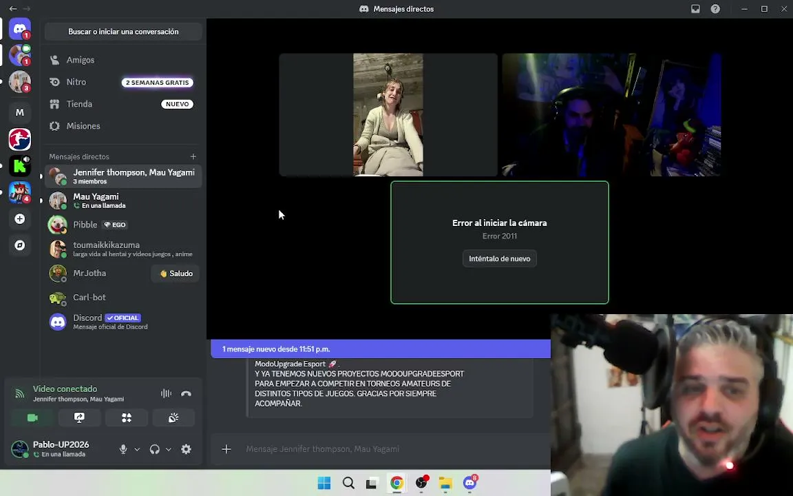This screenshot has width=793, height=496.
Task: Open the red and blue sports server icon
Action: [x=20, y=139]
